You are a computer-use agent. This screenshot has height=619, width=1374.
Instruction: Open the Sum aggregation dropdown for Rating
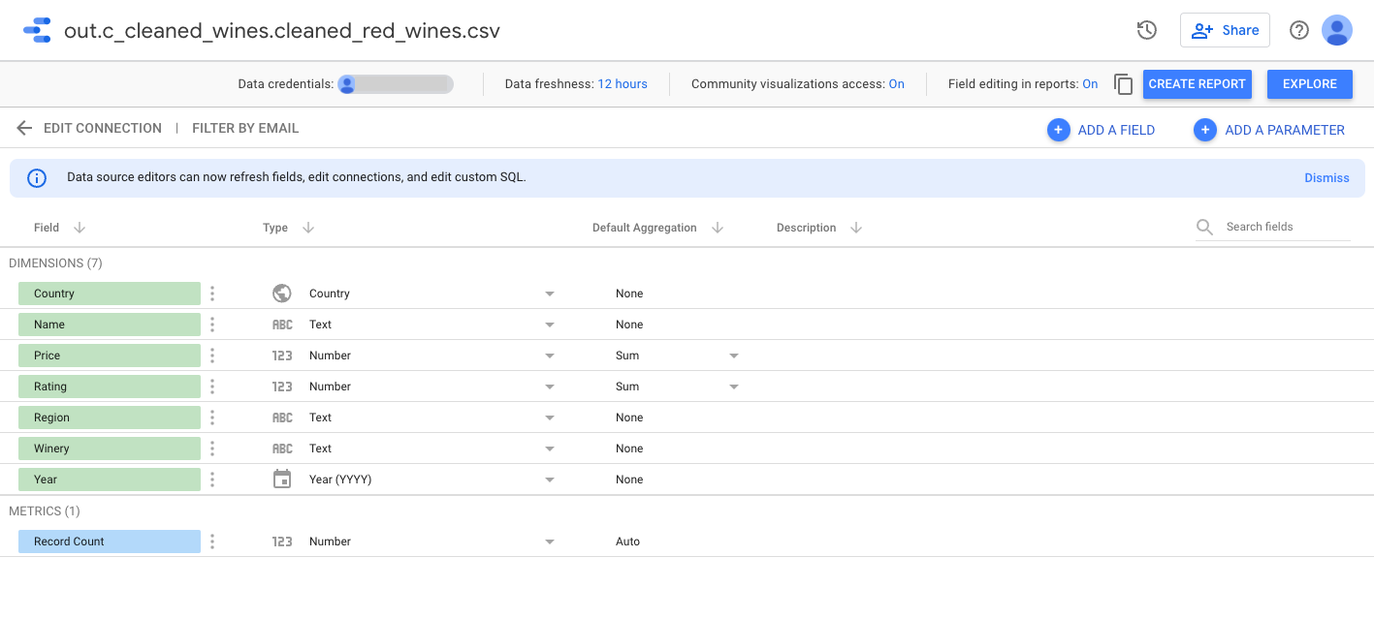pos(733,386)
